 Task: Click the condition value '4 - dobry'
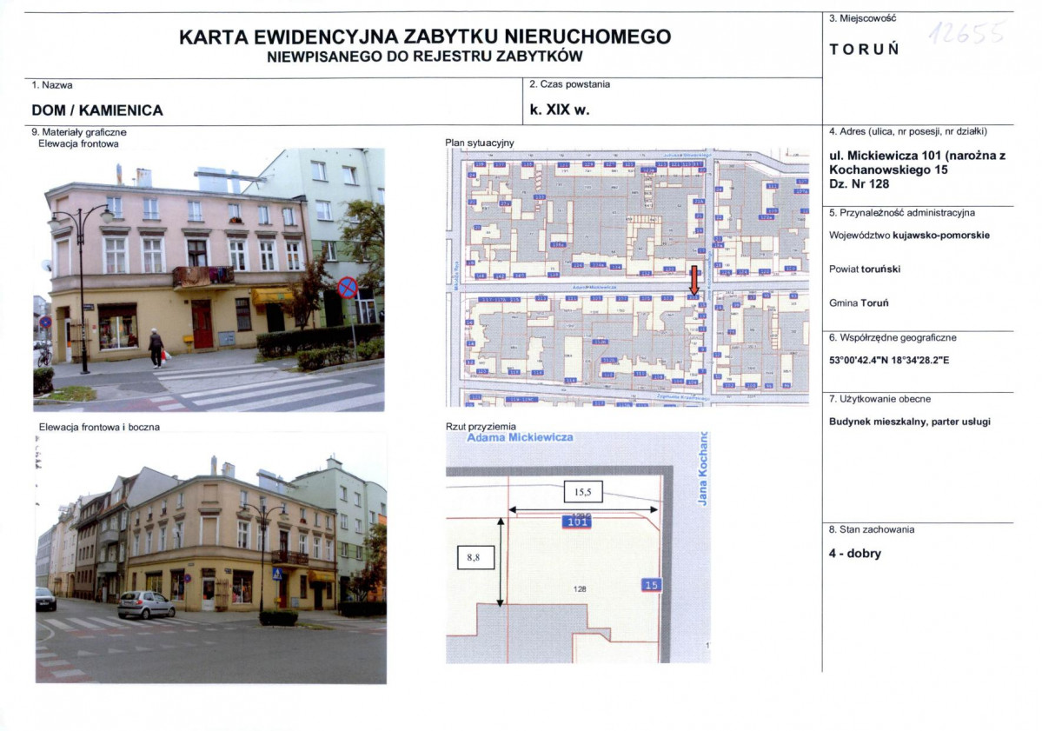tap(854, 554)
